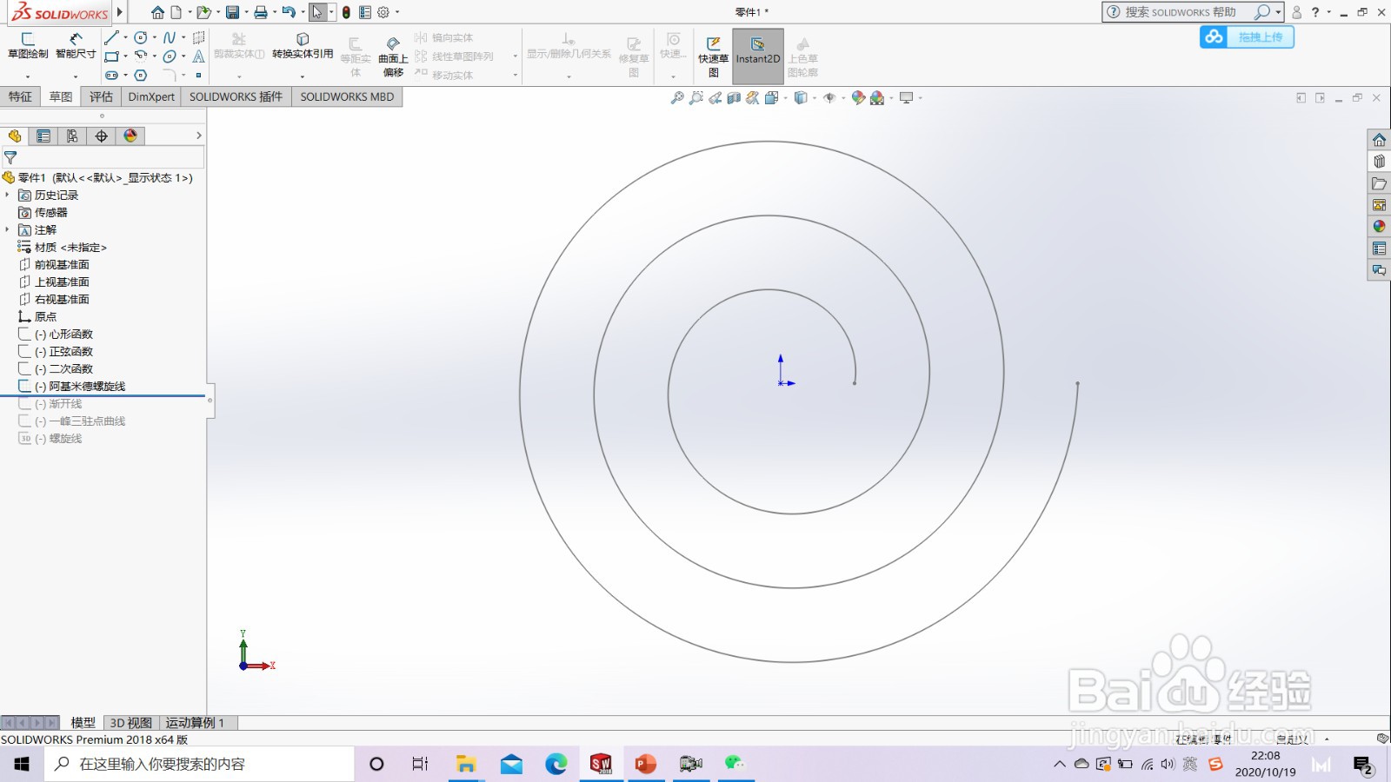Rebuild model with the traffic light icon
Viewport: 1391px width, 782px height.
[346, 12]
